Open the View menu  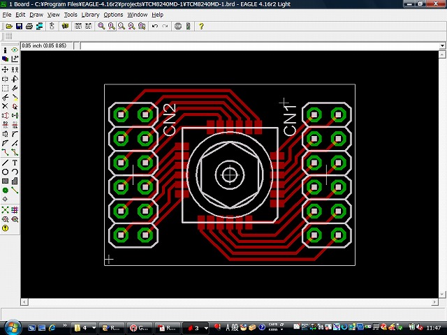53,15
